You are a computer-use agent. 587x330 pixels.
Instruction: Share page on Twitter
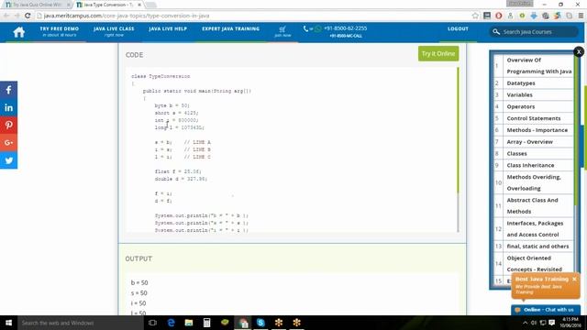click(8, 160)
